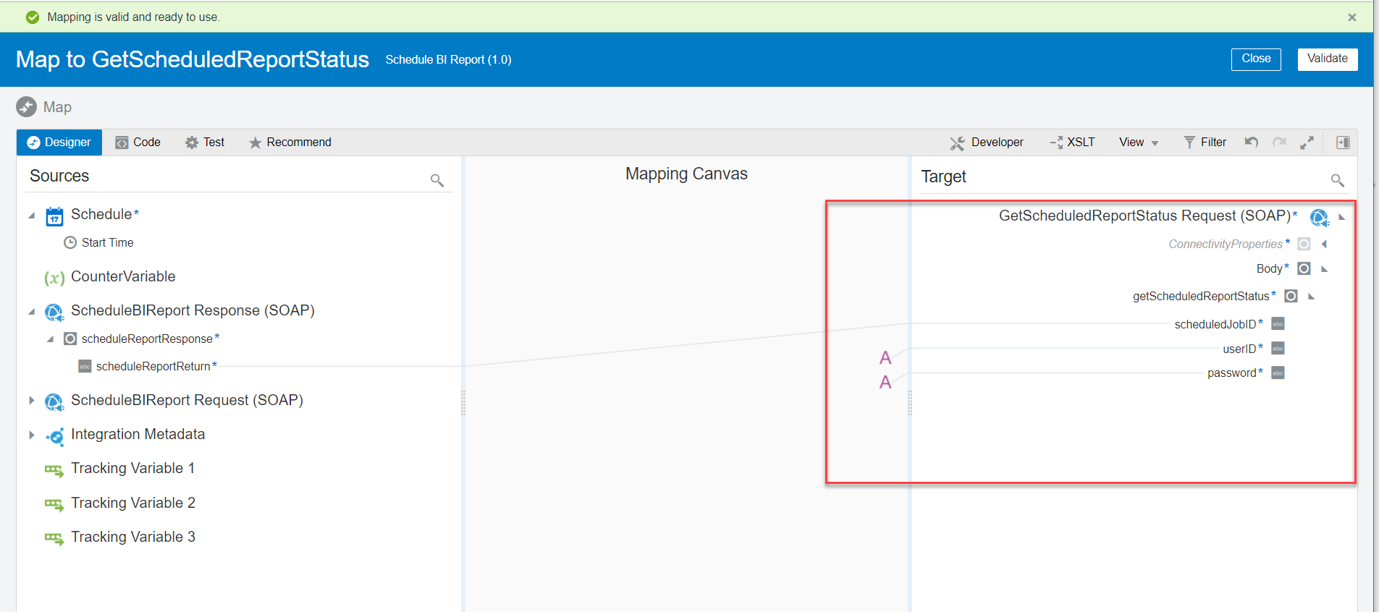Click the undo arrow icon in toolbar
This screenshot has height=612, width=1379.
click(1252, 142)
